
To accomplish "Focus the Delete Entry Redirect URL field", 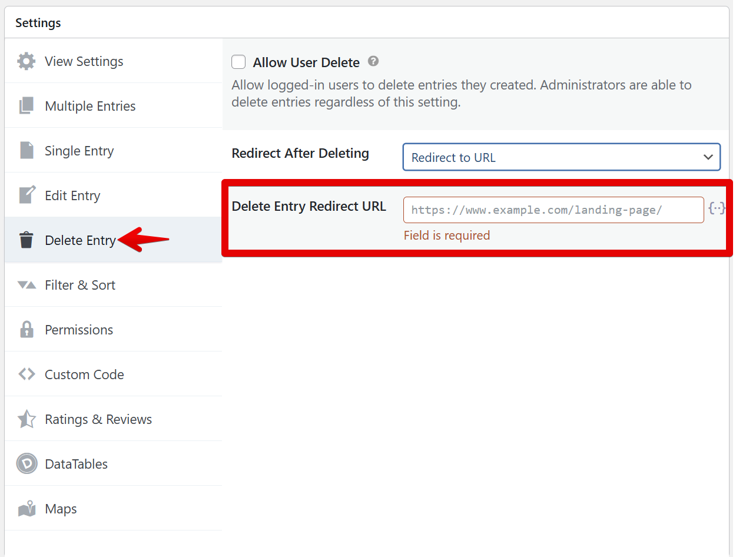I will point(553,210).
